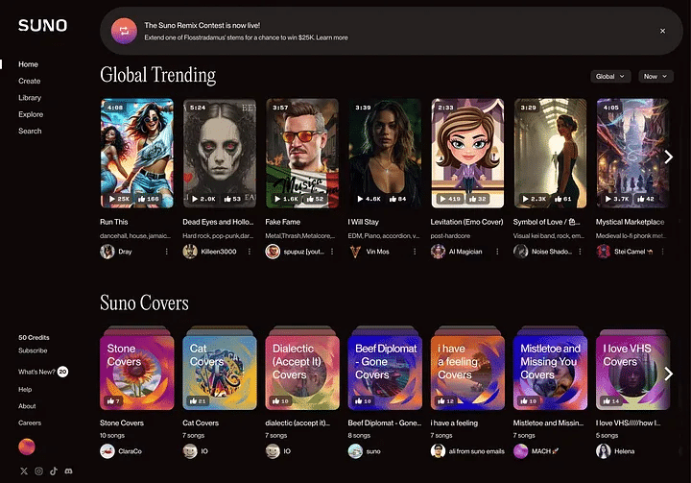The width and height of the screenshot is (691, 483).
Task: Like the Fake Fame song
Action: 315,199
